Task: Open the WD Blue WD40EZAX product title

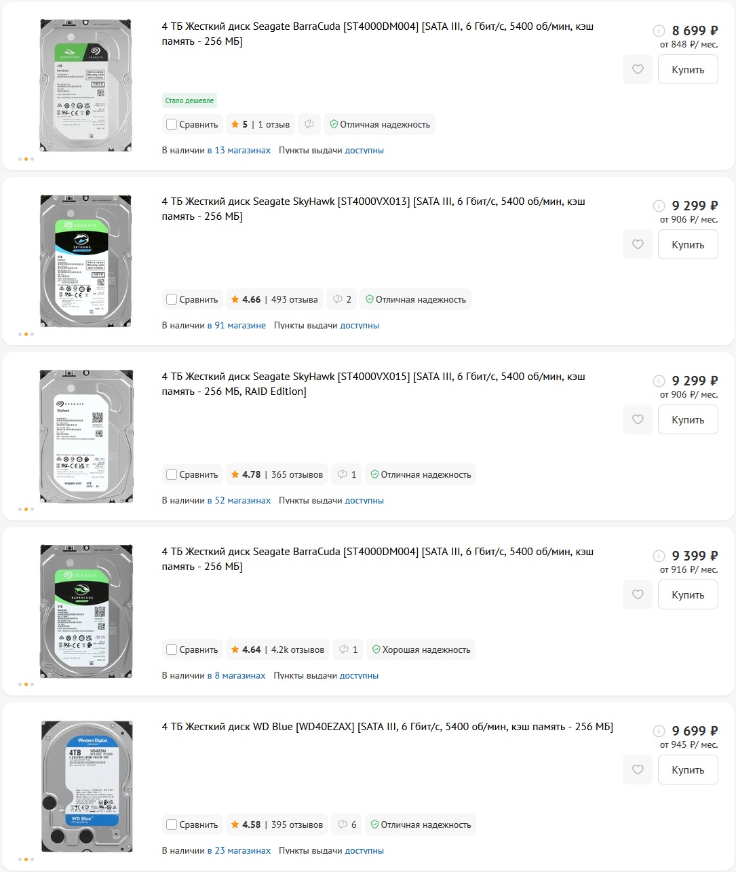Action: [387, 727]
